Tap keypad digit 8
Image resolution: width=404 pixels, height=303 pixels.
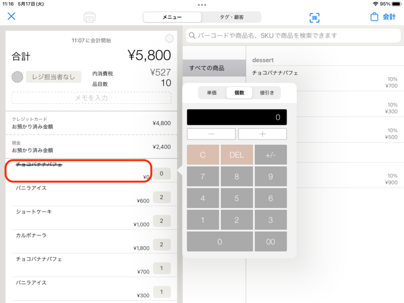click(237, 176)
